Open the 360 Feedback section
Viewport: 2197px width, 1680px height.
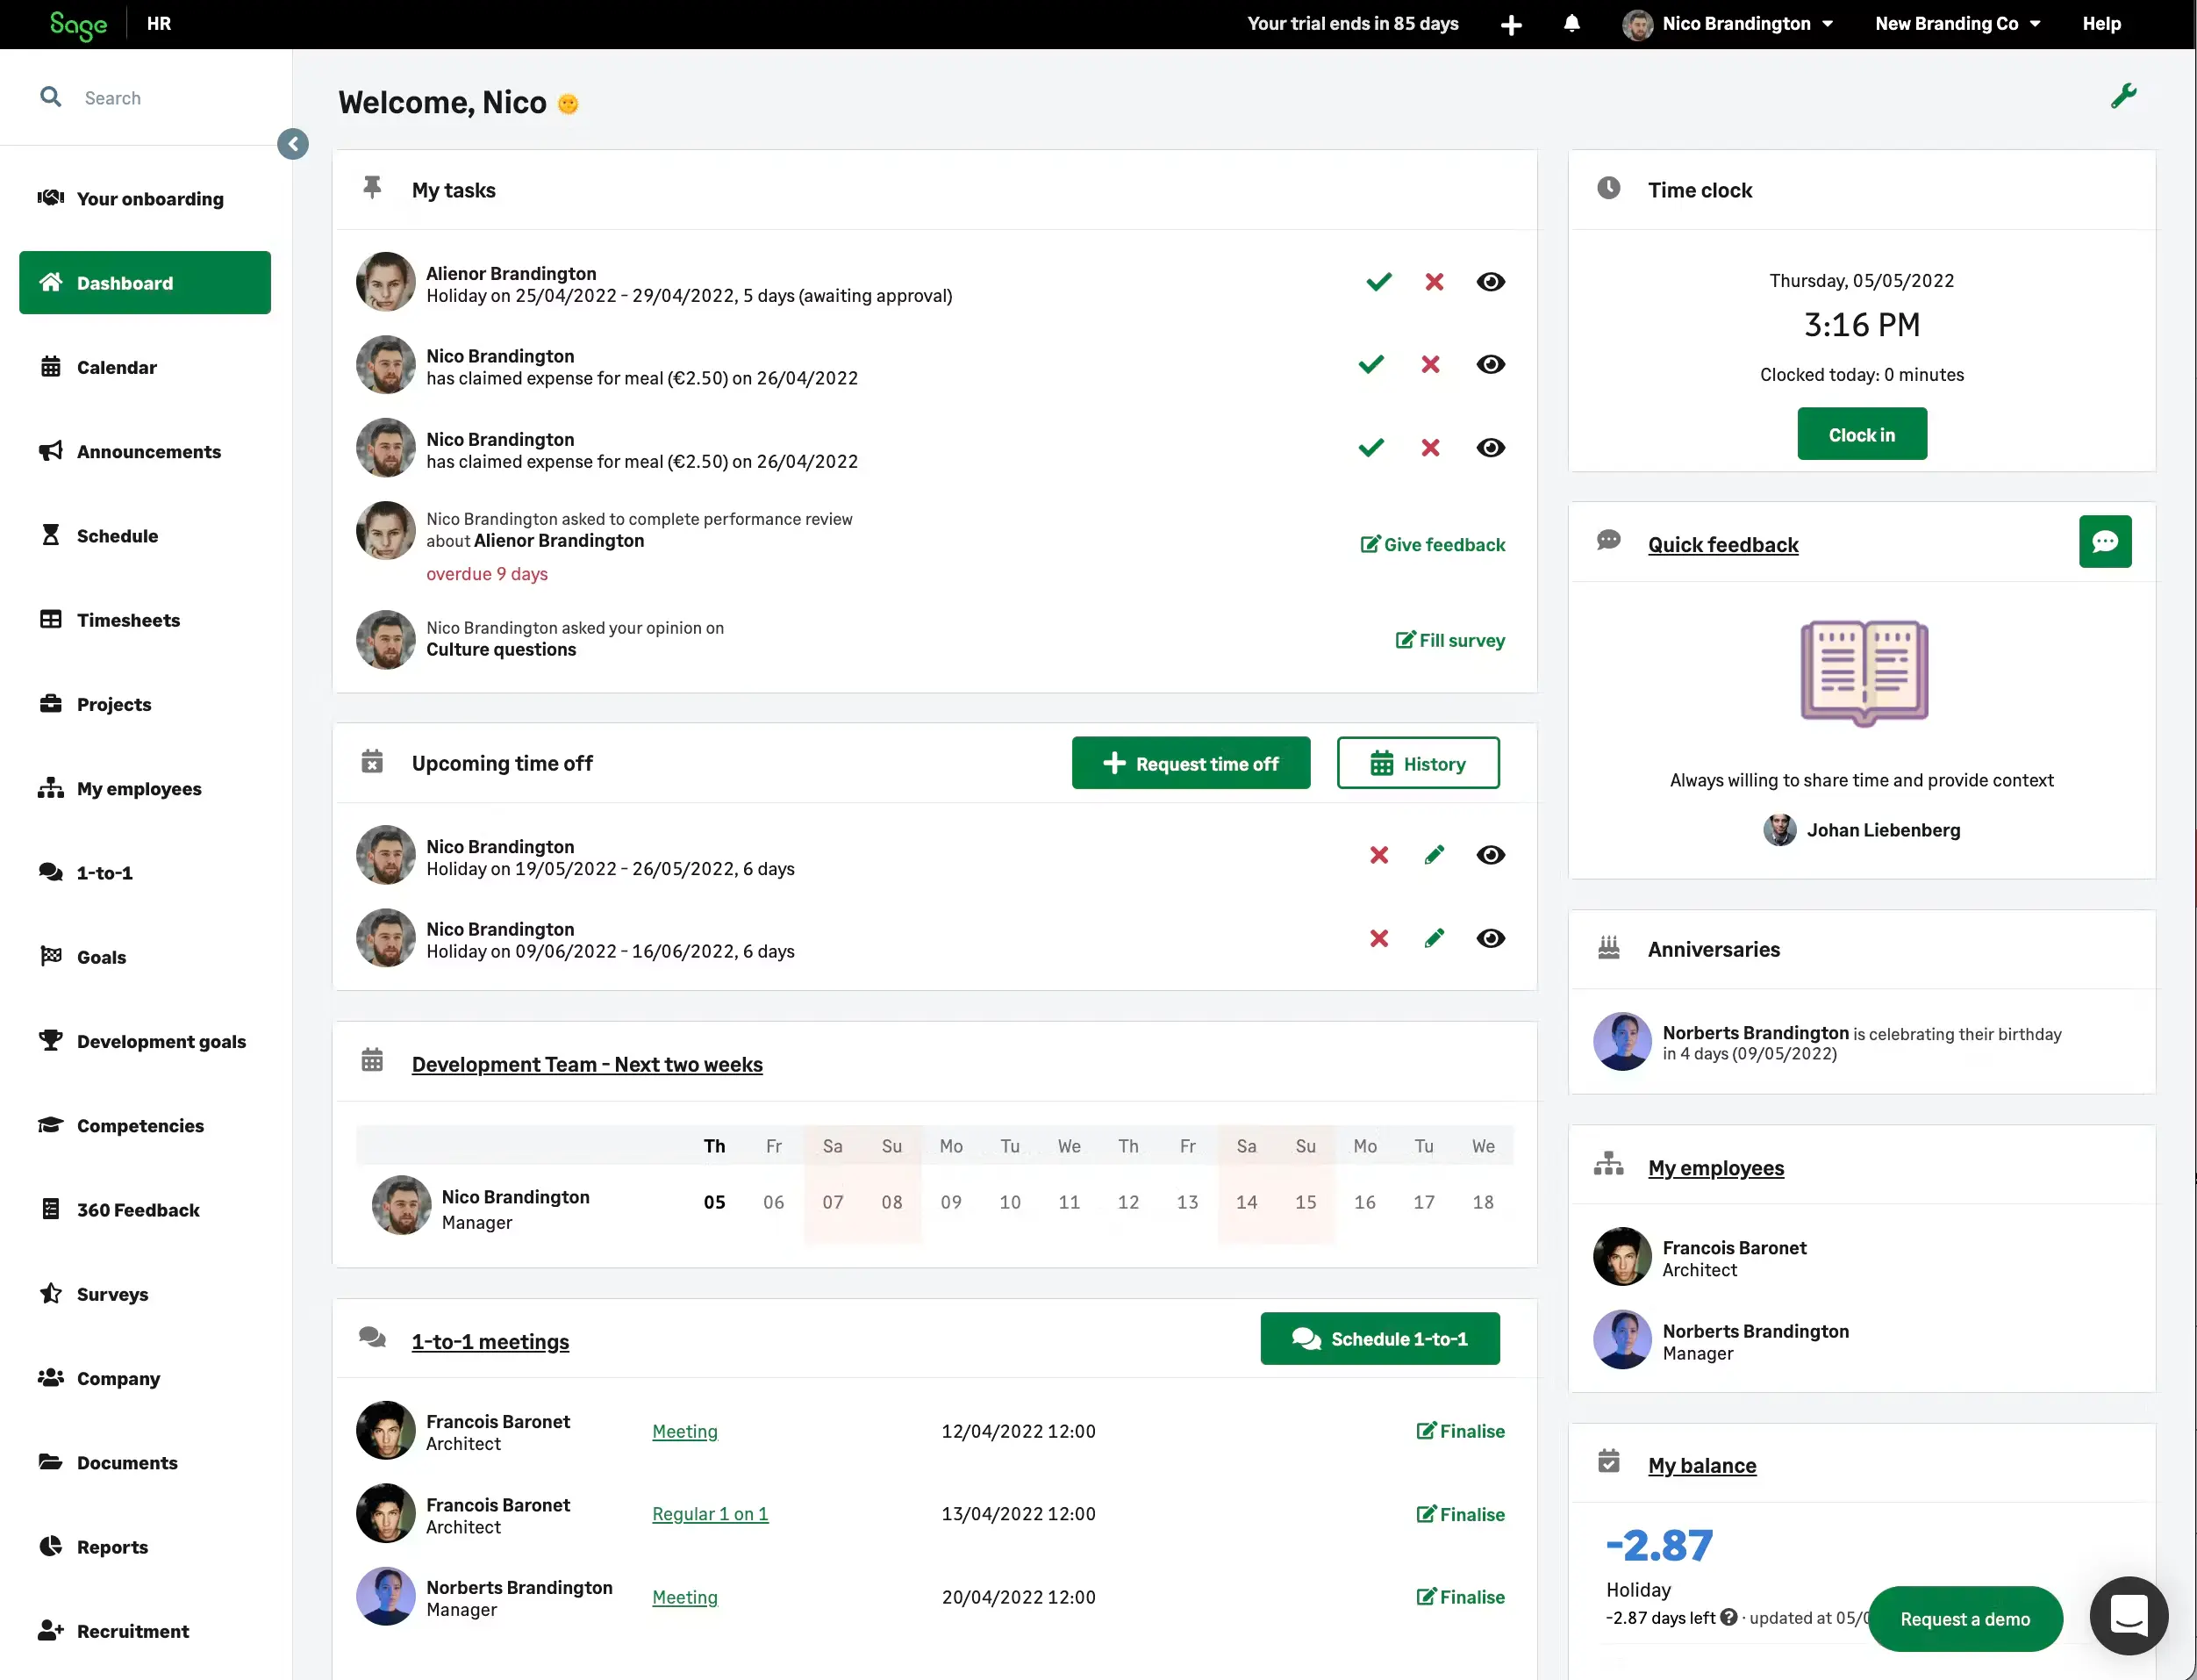pyautogui.click(x=138, y=1210)
